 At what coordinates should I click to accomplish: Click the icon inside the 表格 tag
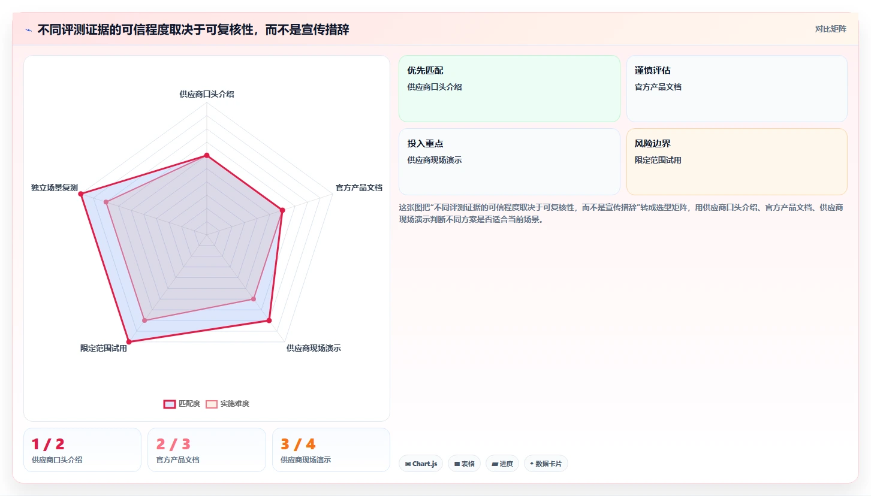[x=457, y=464]
